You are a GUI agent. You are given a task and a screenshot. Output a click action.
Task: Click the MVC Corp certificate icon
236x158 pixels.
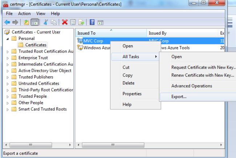click(80, 41)
